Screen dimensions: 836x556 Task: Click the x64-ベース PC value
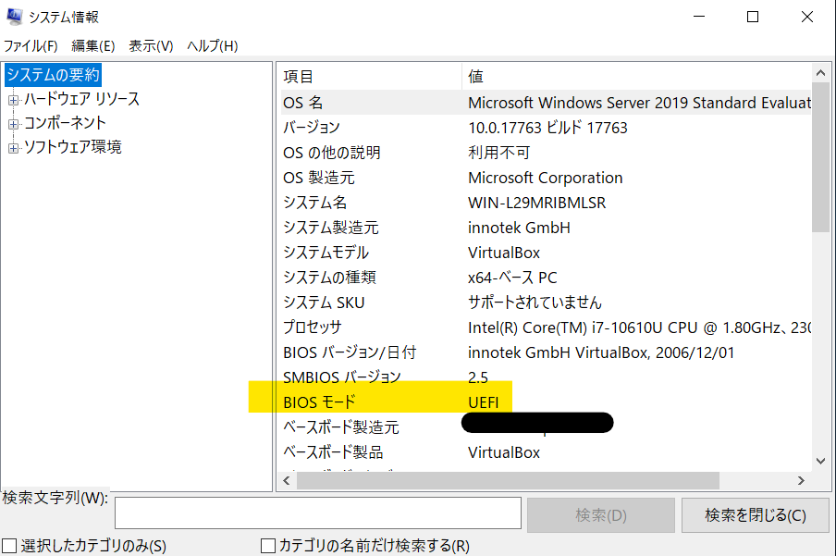click(512, 278)
